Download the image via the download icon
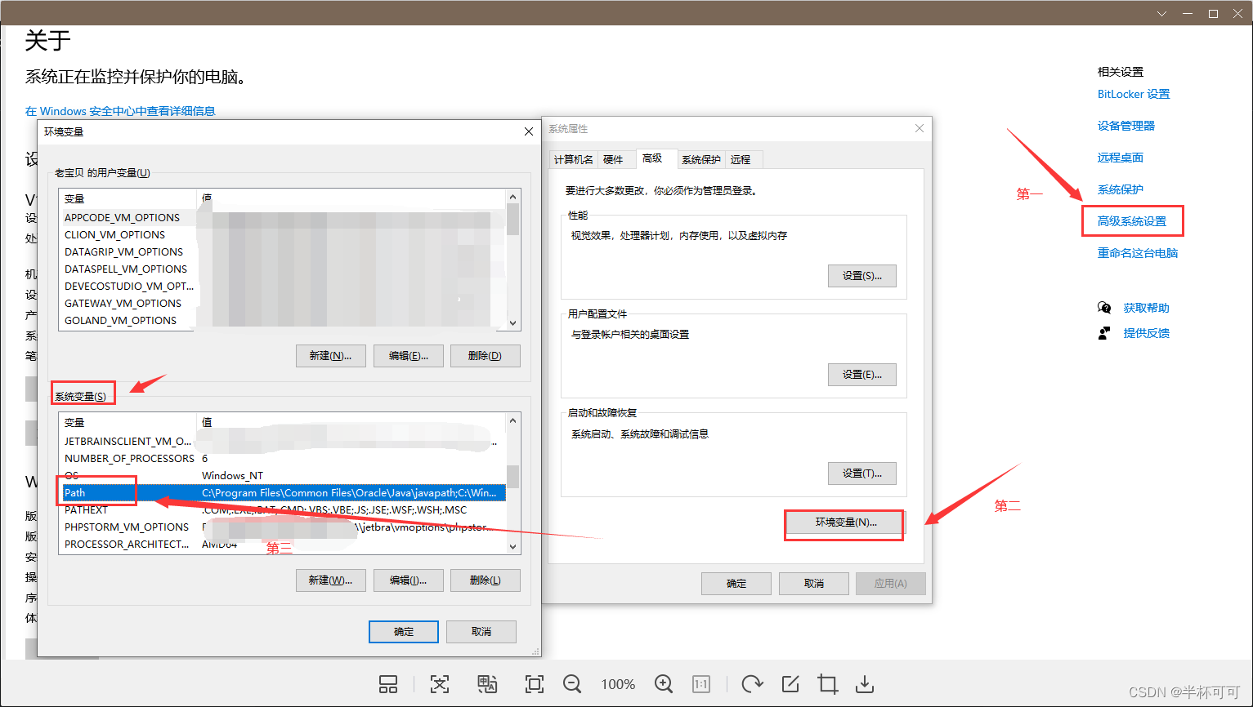This screenshot has height=707, width=1253. point(863,684)
